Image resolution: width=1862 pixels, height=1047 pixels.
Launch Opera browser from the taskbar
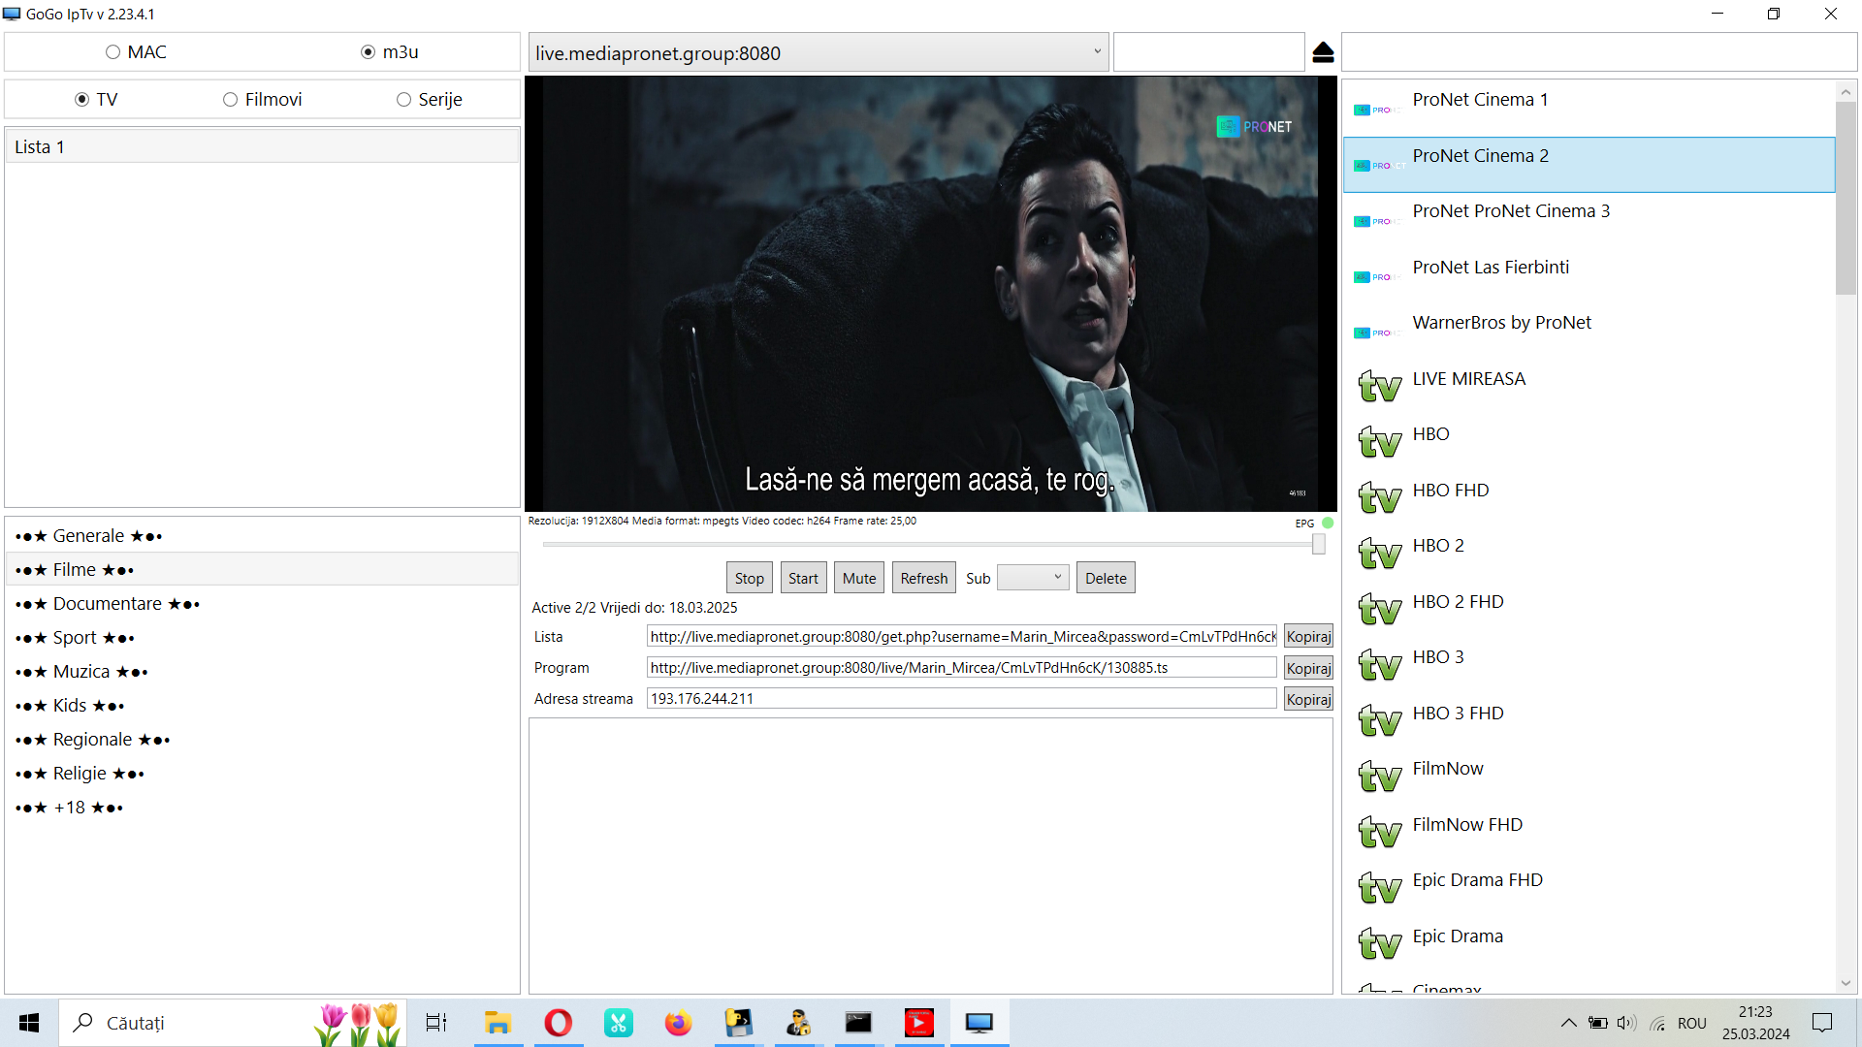[x=559, y=1023]
